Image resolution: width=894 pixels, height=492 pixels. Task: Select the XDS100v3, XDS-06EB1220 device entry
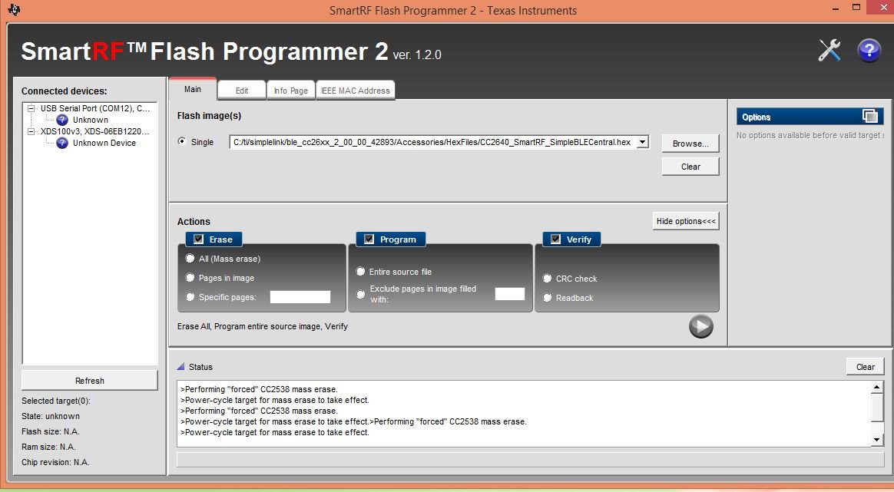point(94,132)
